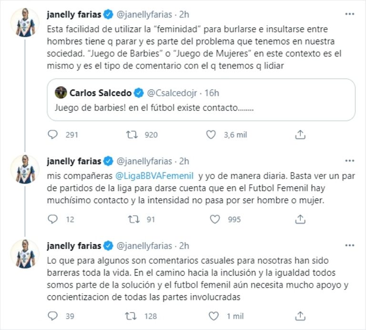Screen dimensions: 366x330
Task: Like the tweet with 995 likes
Action: [215, 220]
